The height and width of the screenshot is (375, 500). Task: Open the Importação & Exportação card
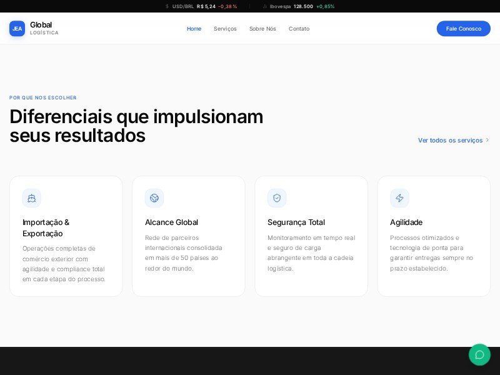tap(66, 236)
